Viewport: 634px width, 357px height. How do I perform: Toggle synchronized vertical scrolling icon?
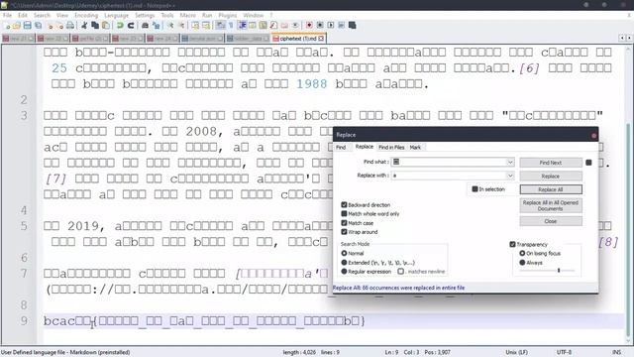pos(195,25)
